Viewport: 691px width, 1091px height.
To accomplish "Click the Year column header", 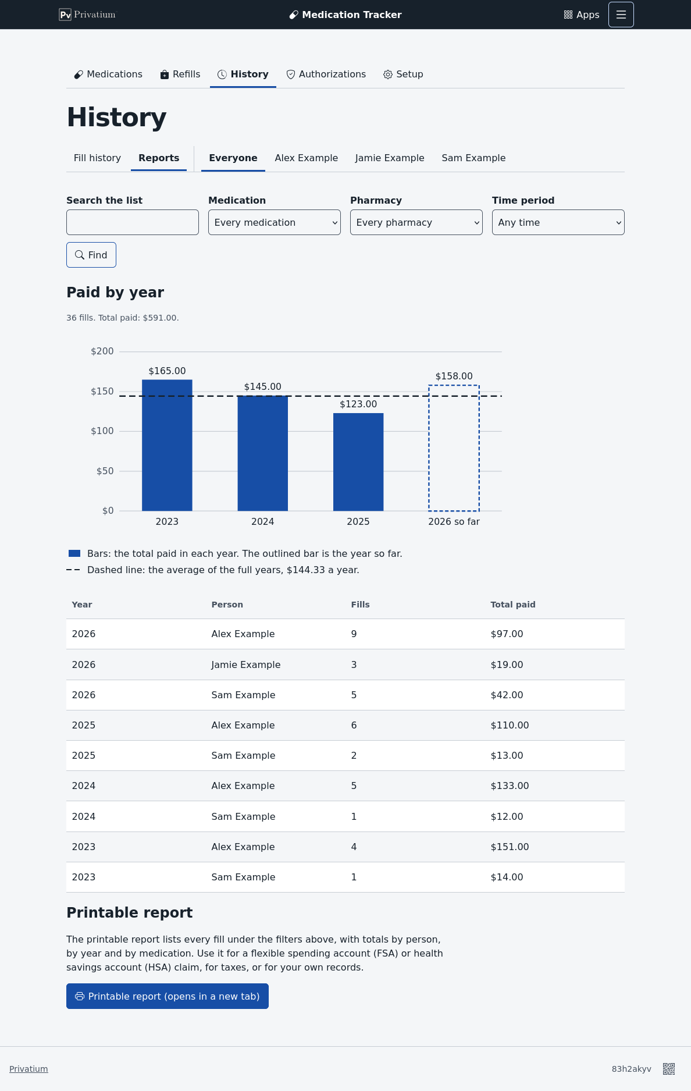I will (x=82, y=605).
